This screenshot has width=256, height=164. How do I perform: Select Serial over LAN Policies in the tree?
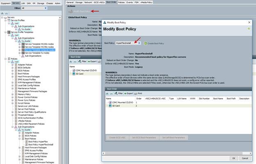(28, 106)
